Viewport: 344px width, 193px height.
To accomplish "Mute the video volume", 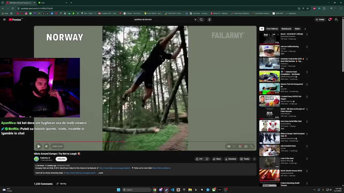I will pos(46,146).
